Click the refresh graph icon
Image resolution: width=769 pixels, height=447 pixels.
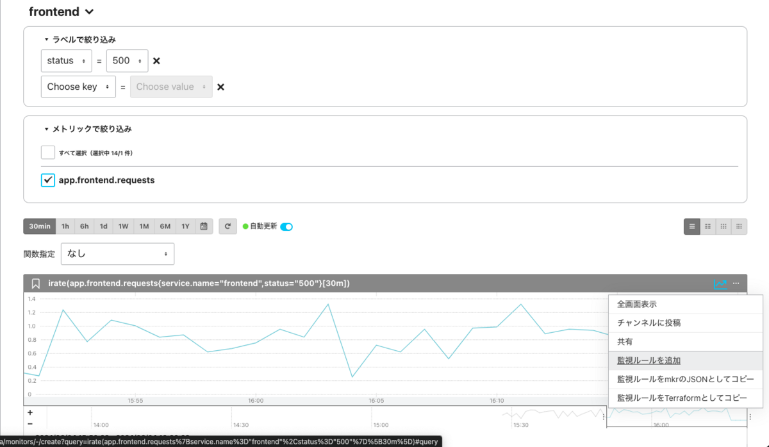[x=227, y=226]
